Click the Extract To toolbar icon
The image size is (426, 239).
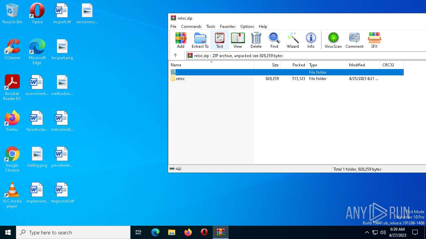pyautogui.click(x=200, y=40)
